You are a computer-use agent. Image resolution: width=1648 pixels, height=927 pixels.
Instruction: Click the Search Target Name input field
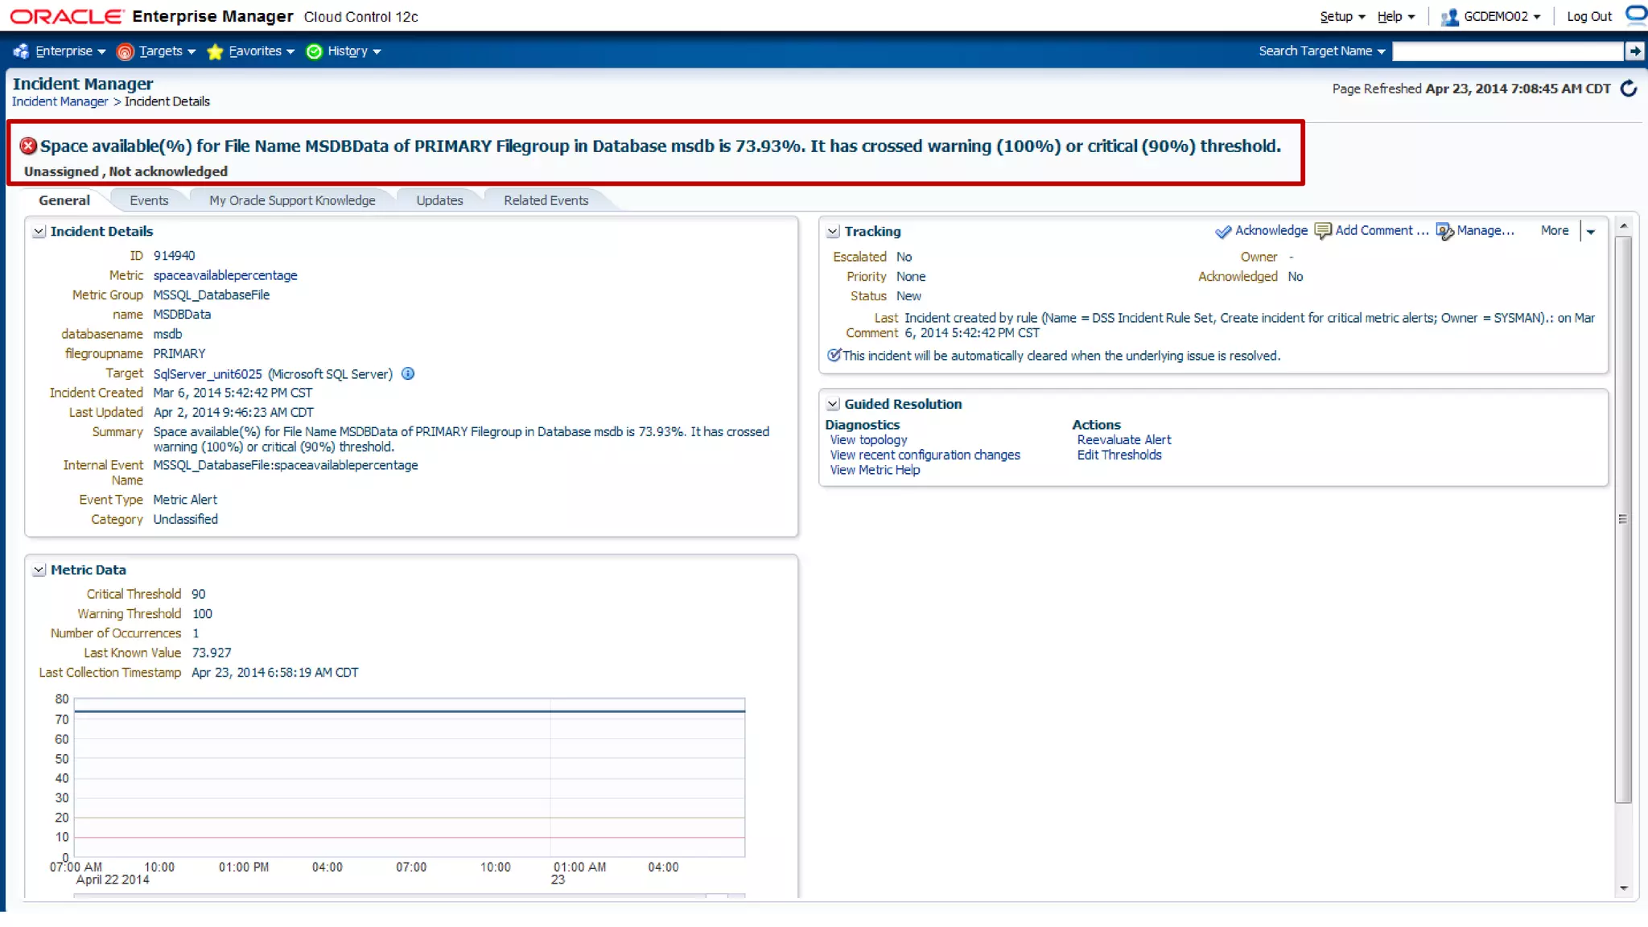1508,51
